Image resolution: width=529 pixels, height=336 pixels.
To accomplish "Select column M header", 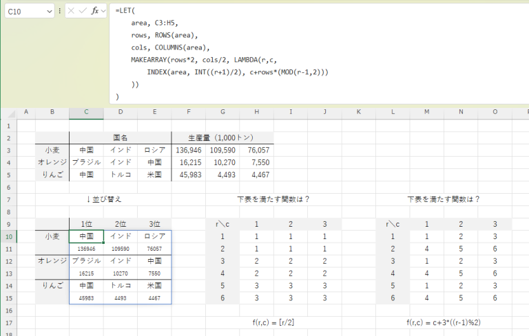I will [427, 112].
